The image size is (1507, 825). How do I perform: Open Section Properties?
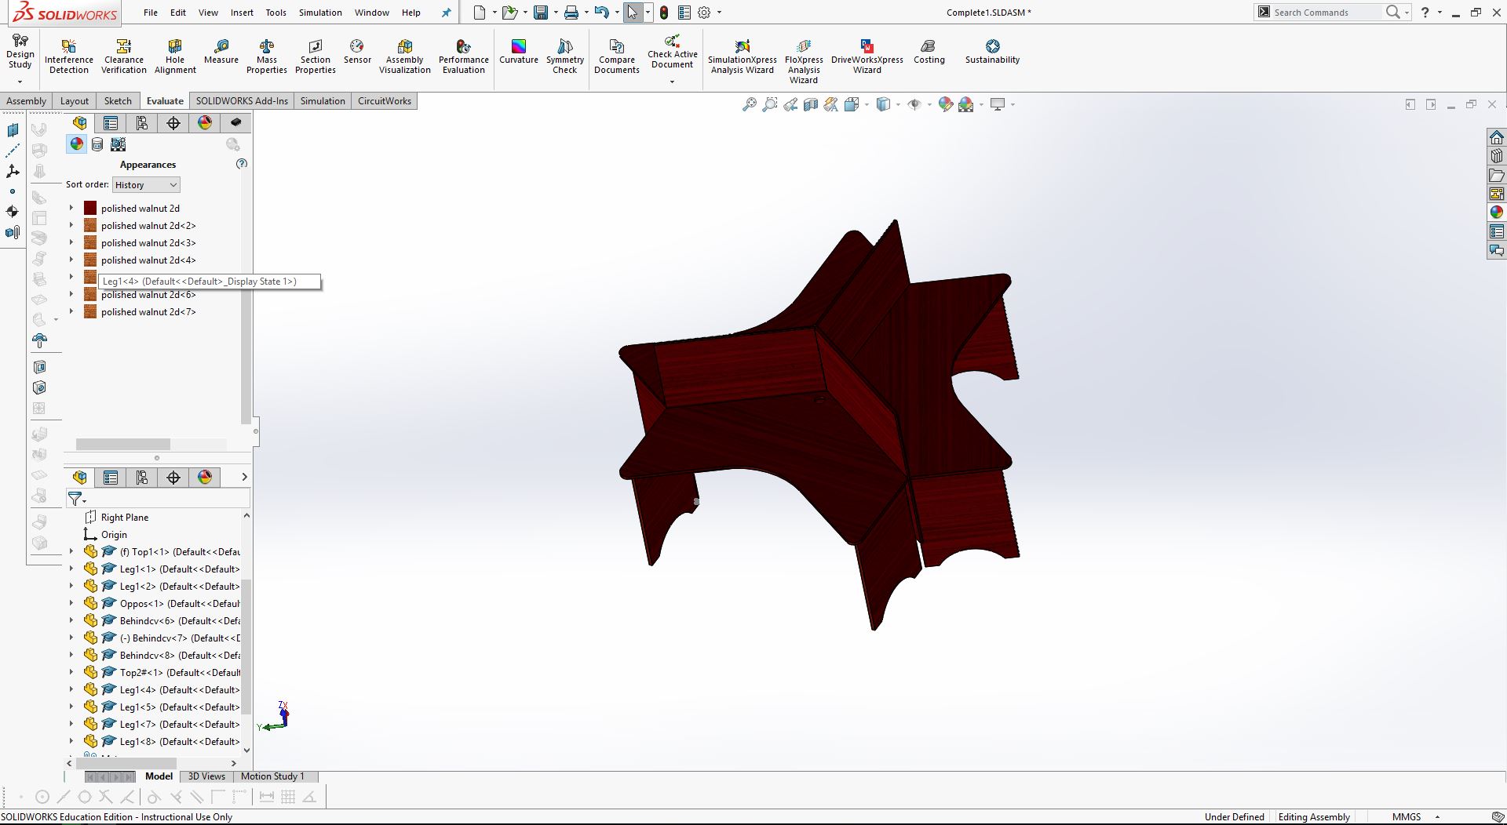tap(316, 56)
